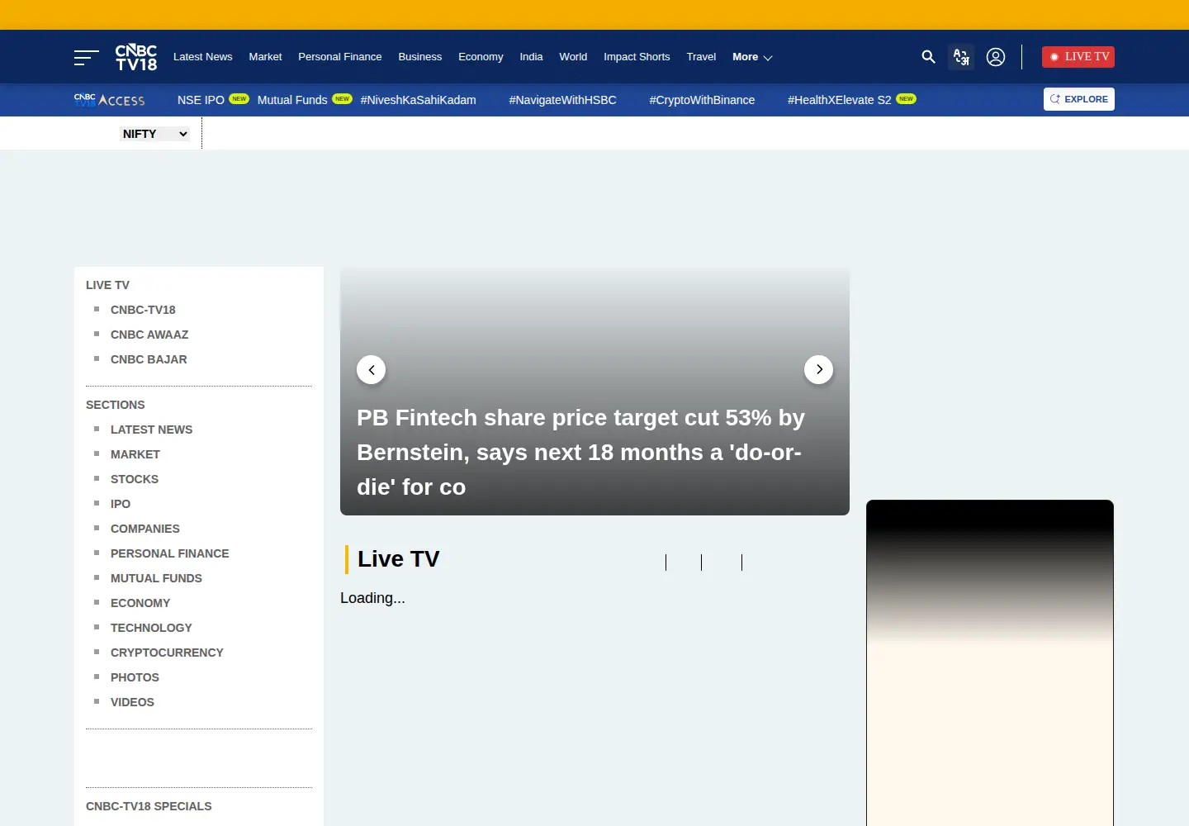1189x826 pixels.
Task: Watch LIVE TV red button
Action: tap(1078, 57)
